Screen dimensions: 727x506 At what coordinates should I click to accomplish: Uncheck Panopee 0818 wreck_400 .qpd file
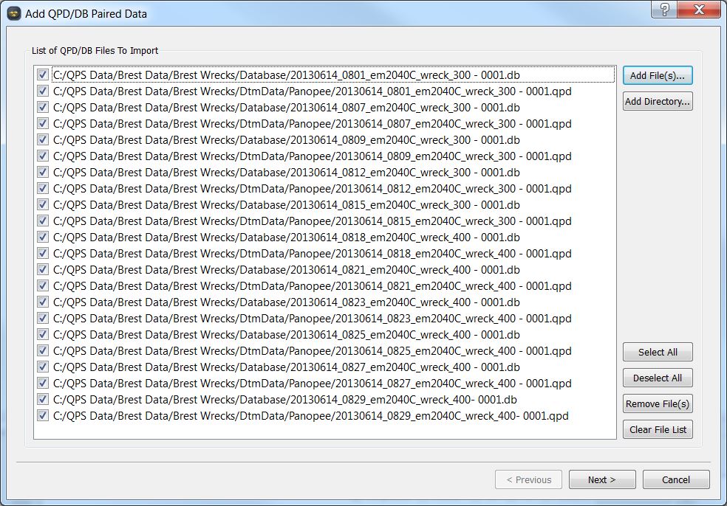click(43, 253)
